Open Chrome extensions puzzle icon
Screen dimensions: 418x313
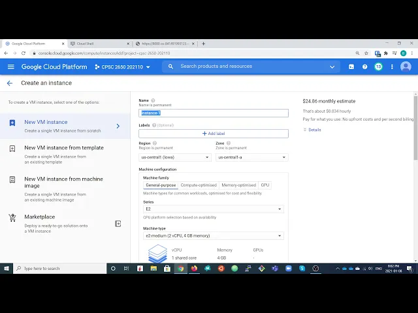(x=386, y=53)
